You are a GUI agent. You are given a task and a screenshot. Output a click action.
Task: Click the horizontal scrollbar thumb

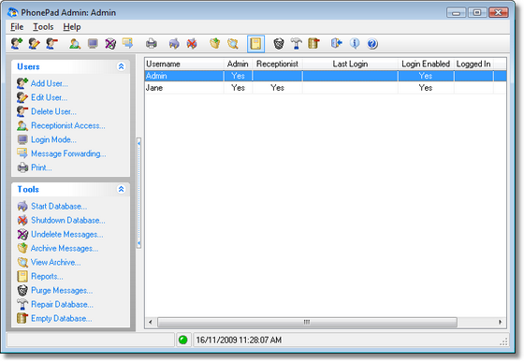coord(307,323)
